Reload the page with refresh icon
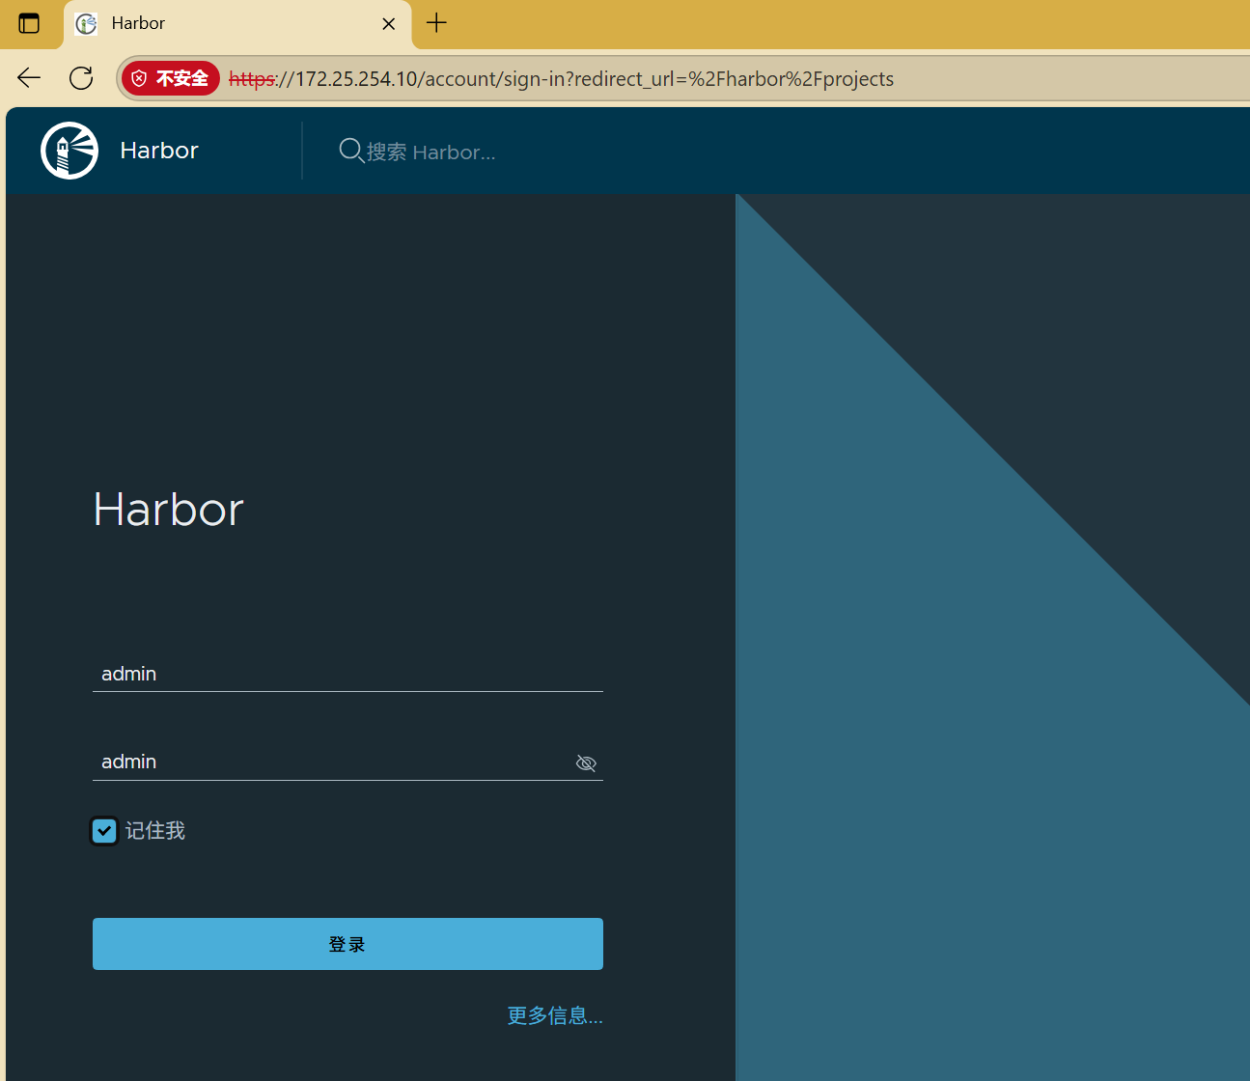Viewport: 1250px width, 1081px height. 81,78
